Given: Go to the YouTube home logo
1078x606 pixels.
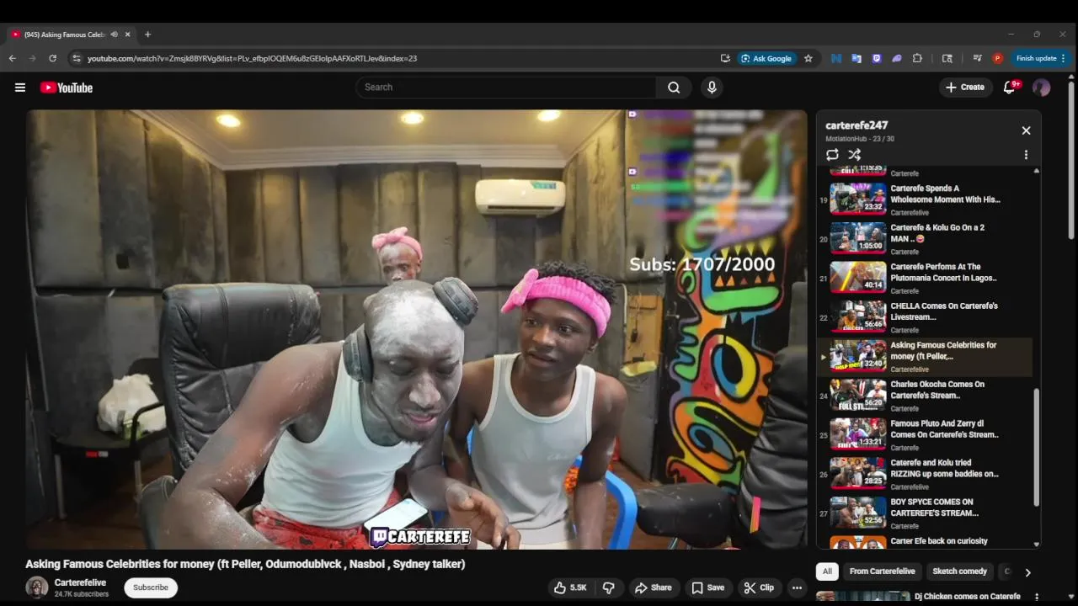Looking at the screenshot, I should 66,88.
